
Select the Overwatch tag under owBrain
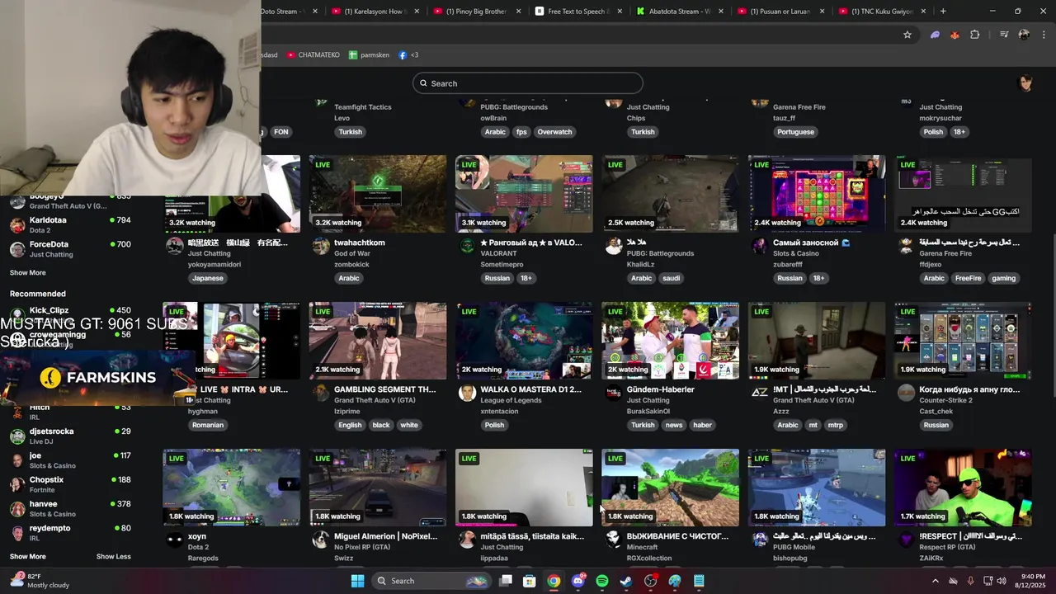click(x=554, y=132)
